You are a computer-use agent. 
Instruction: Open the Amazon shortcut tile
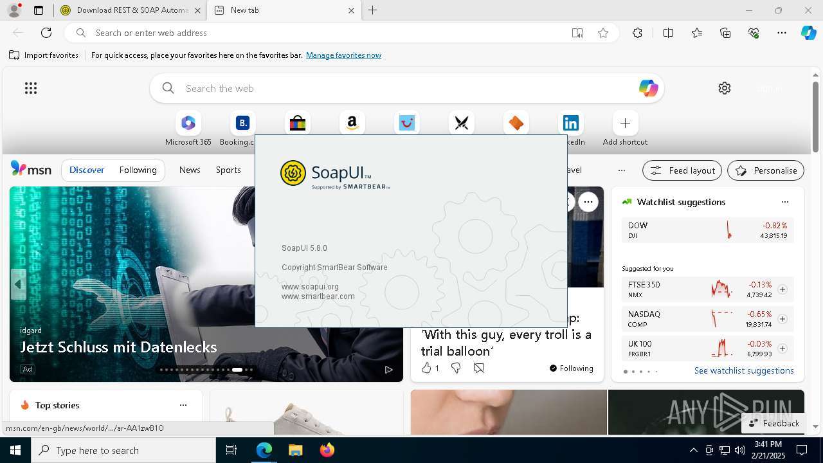352,123
